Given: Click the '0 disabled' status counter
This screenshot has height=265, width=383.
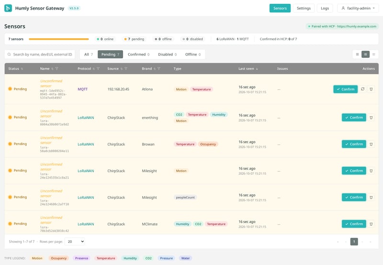Looking at the screenshot, I should click(193, 39).
